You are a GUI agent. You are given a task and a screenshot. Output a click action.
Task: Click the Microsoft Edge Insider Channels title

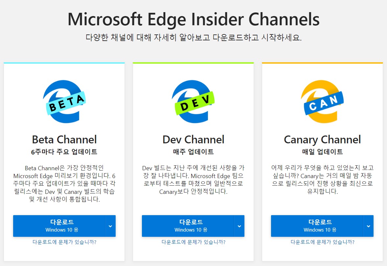[193, 20]
